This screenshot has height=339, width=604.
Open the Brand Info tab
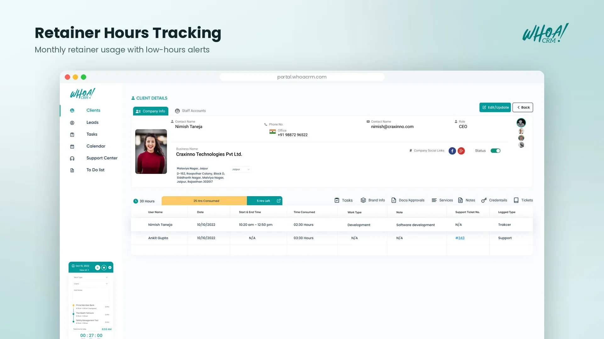[372, 200]
